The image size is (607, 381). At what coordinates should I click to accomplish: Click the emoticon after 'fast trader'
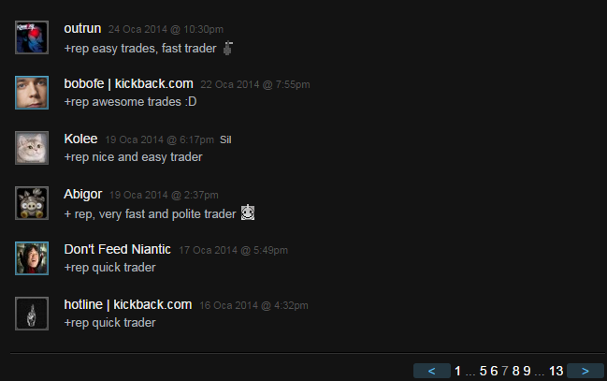coord(228,49)
